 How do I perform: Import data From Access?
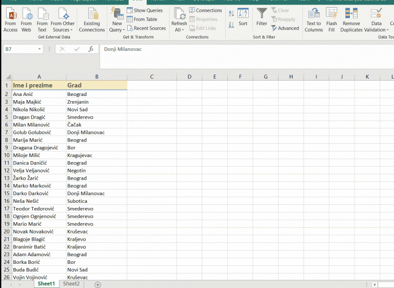(11, 20)
